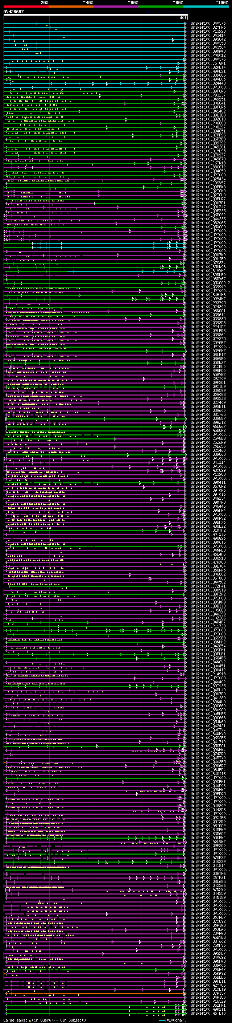232x1023 pixels.
Task: Open hit UniRef100_Q43414
Action: point(208,35)
